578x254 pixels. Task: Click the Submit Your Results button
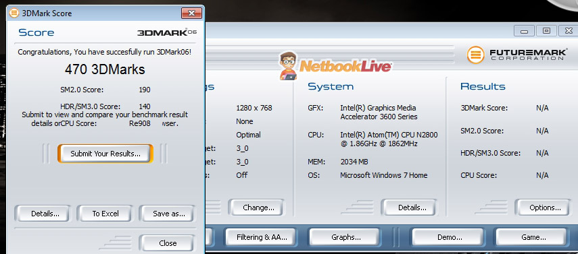point(105,154)
